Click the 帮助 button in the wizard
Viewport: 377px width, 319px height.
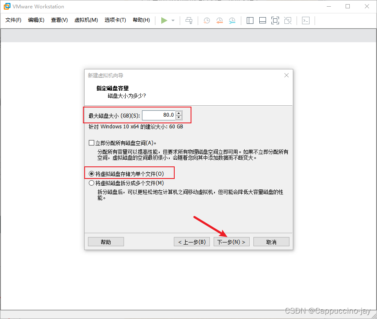[106, 241]
